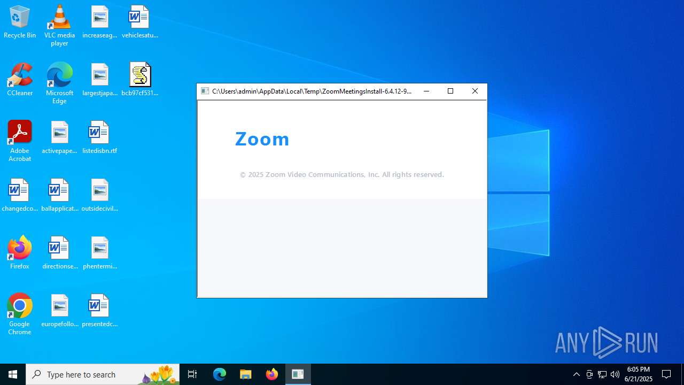Open the clock showing 6:05 PM
Screen dimensions: 684x385
pyautogui.click(x=639, y=374)
